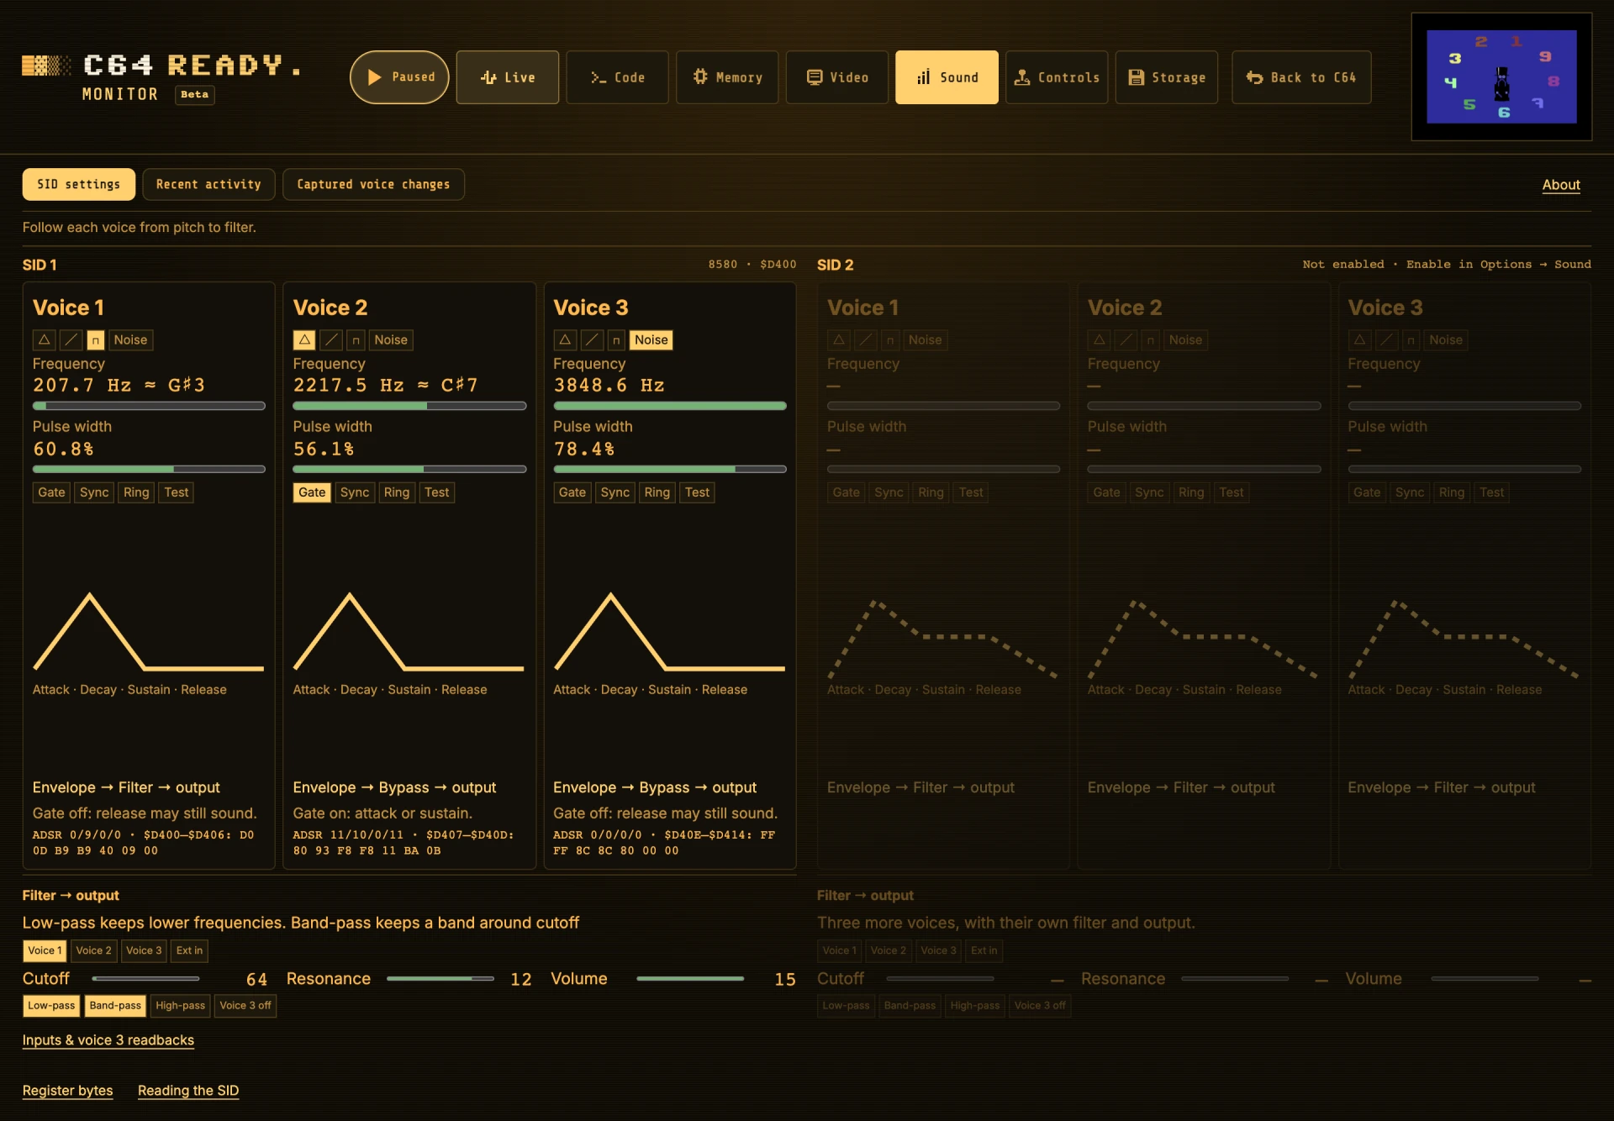This screenshot has height=1121, width=1614.
Task: Click SID 1 Voice 1 pulse width bar
Action: pyautogui.click(x=149, y=469)
